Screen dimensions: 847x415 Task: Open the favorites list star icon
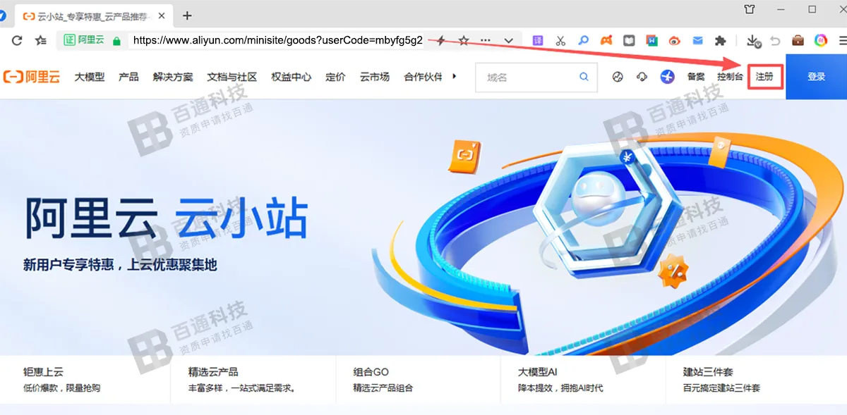(x=41, y=40)
